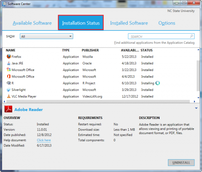Viewport: 202px width, 172px height.
Task: Click the red Adobe Reader icon
Action: coord(8,109)
